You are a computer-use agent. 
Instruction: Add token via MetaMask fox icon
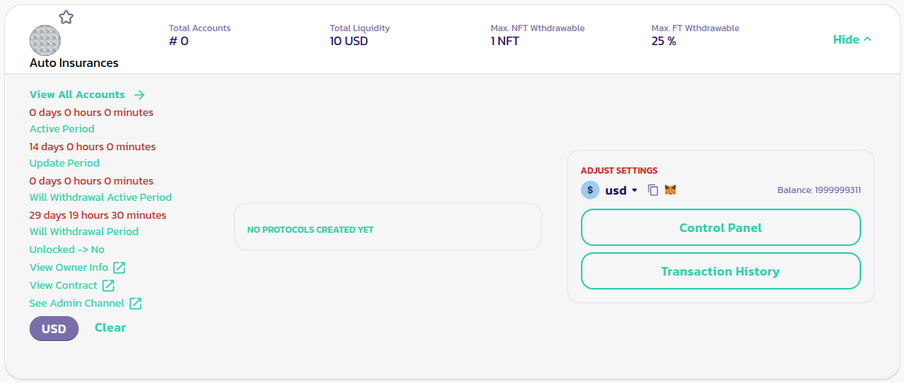670,190
